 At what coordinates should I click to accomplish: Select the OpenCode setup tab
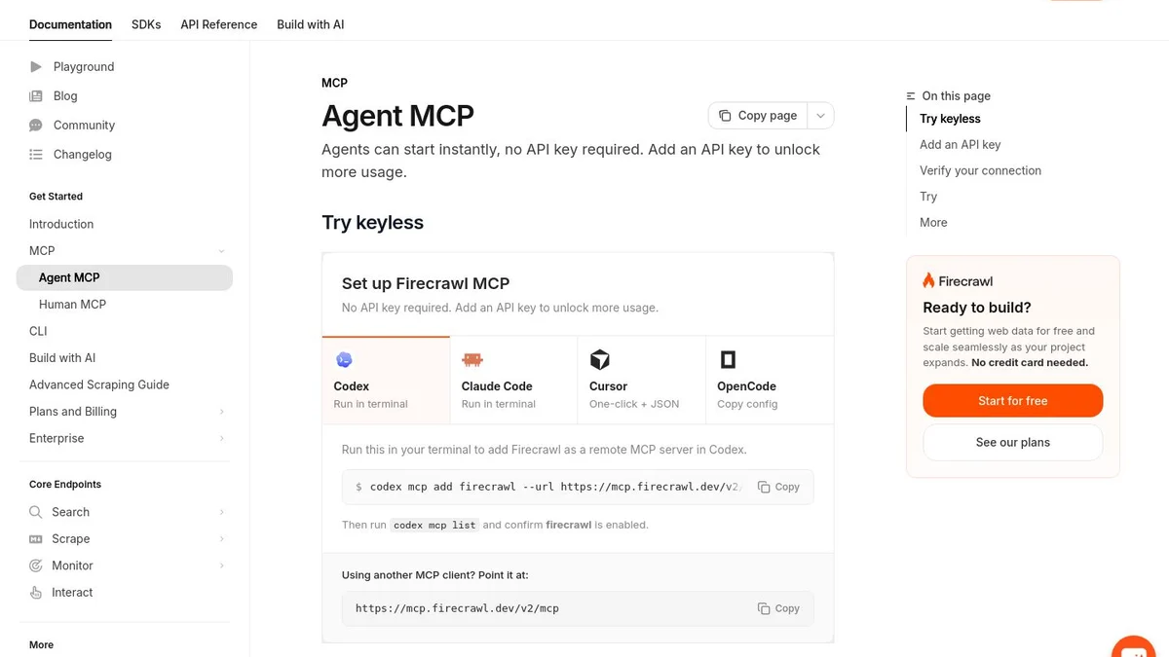tap(770, 380)
